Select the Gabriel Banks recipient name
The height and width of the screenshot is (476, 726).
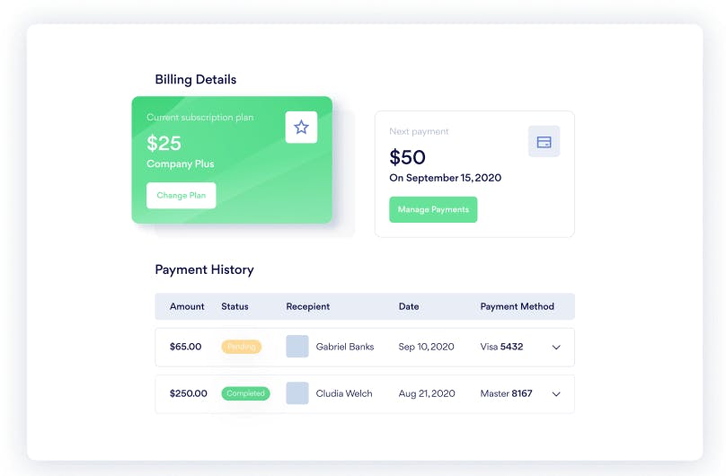coord(345,347)
